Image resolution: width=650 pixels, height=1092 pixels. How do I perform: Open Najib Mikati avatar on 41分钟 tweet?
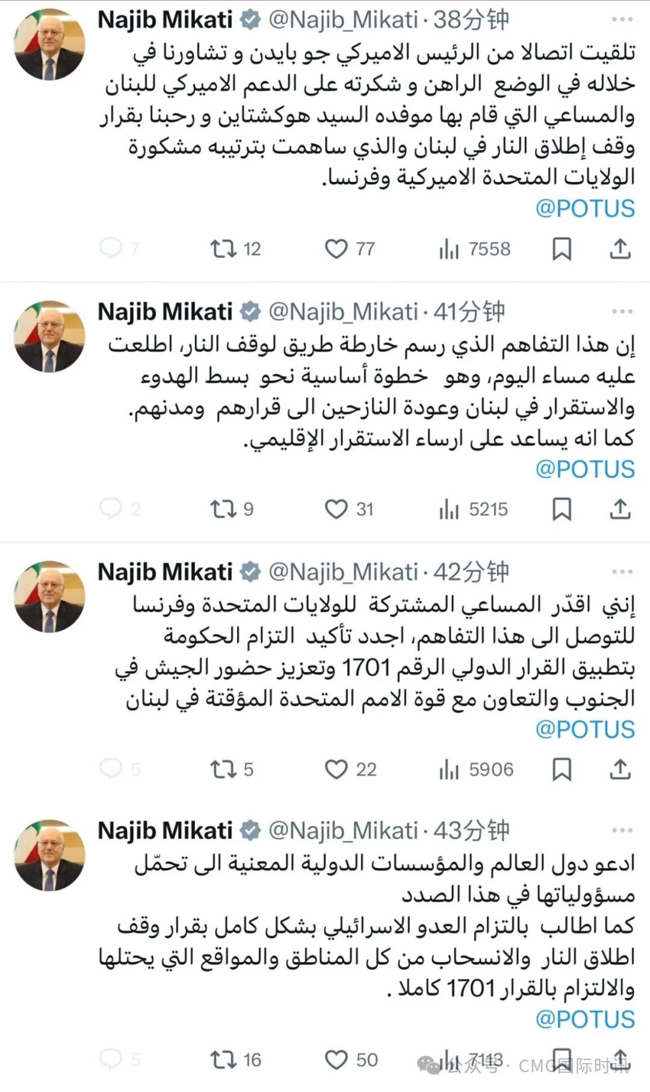(49, 336)
